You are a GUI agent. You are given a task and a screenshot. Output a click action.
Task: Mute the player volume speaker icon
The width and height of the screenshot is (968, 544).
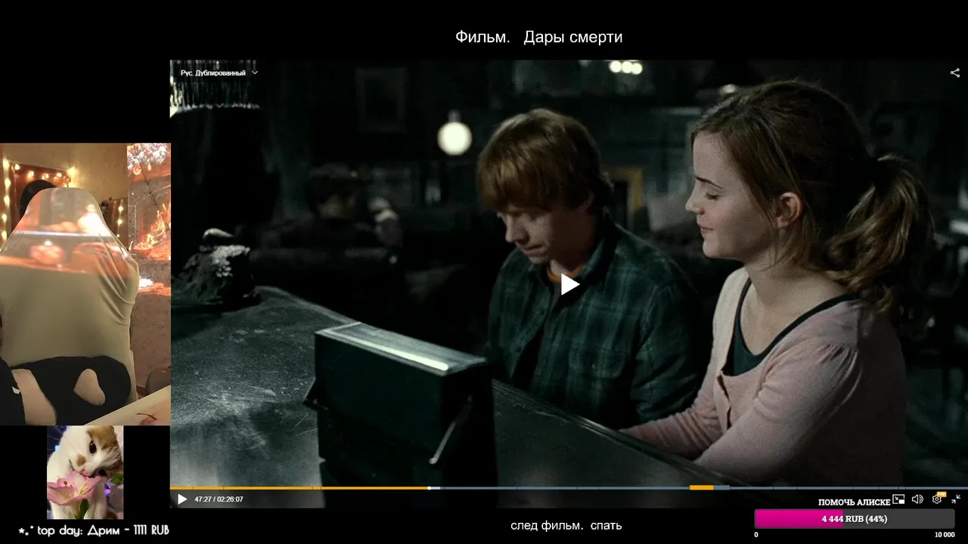coord(917,499)
